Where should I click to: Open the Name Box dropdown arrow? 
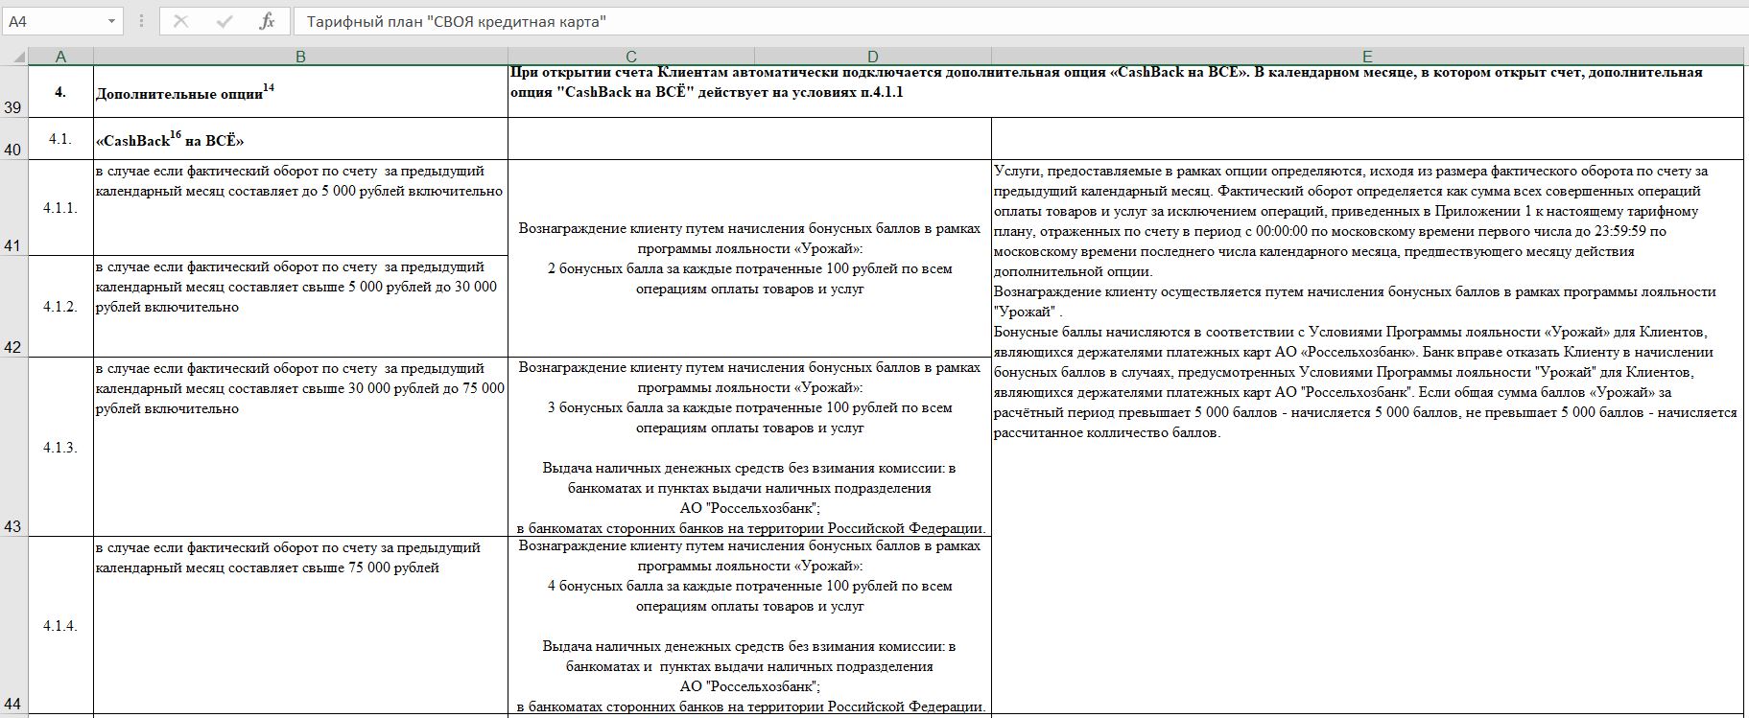111,21
